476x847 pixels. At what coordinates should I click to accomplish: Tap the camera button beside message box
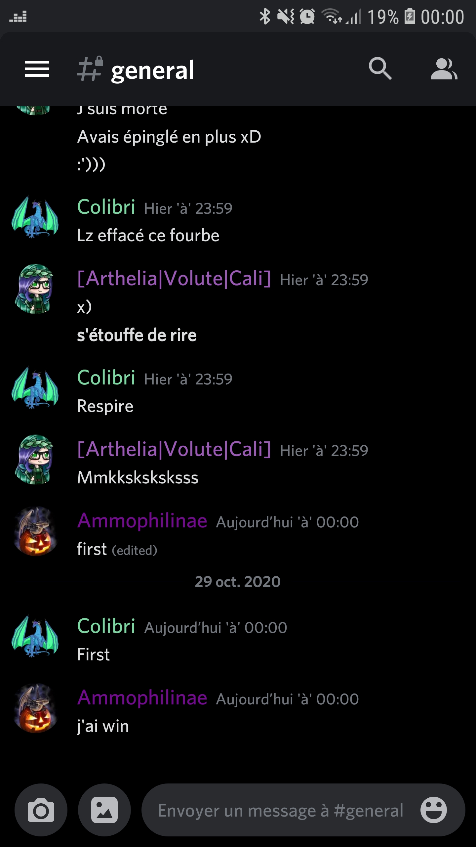point(41,810)
